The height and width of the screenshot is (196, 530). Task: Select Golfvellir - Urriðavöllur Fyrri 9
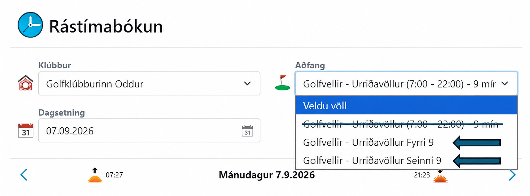click(x=406, y=142)
